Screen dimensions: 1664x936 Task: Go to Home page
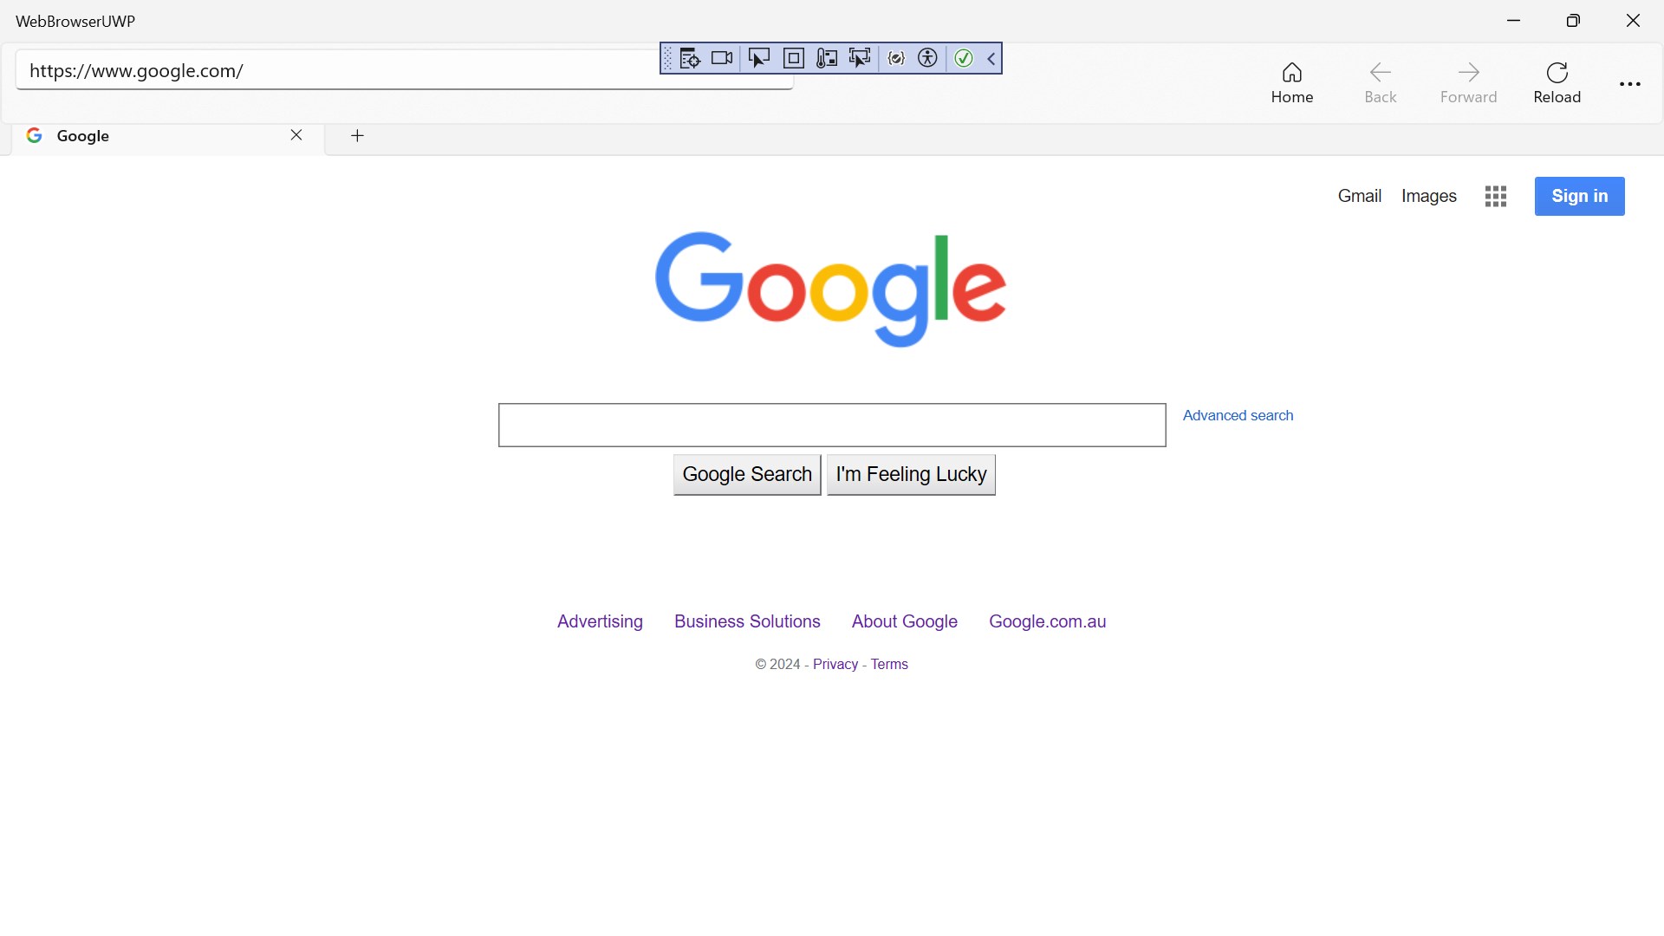point(1292,83)
